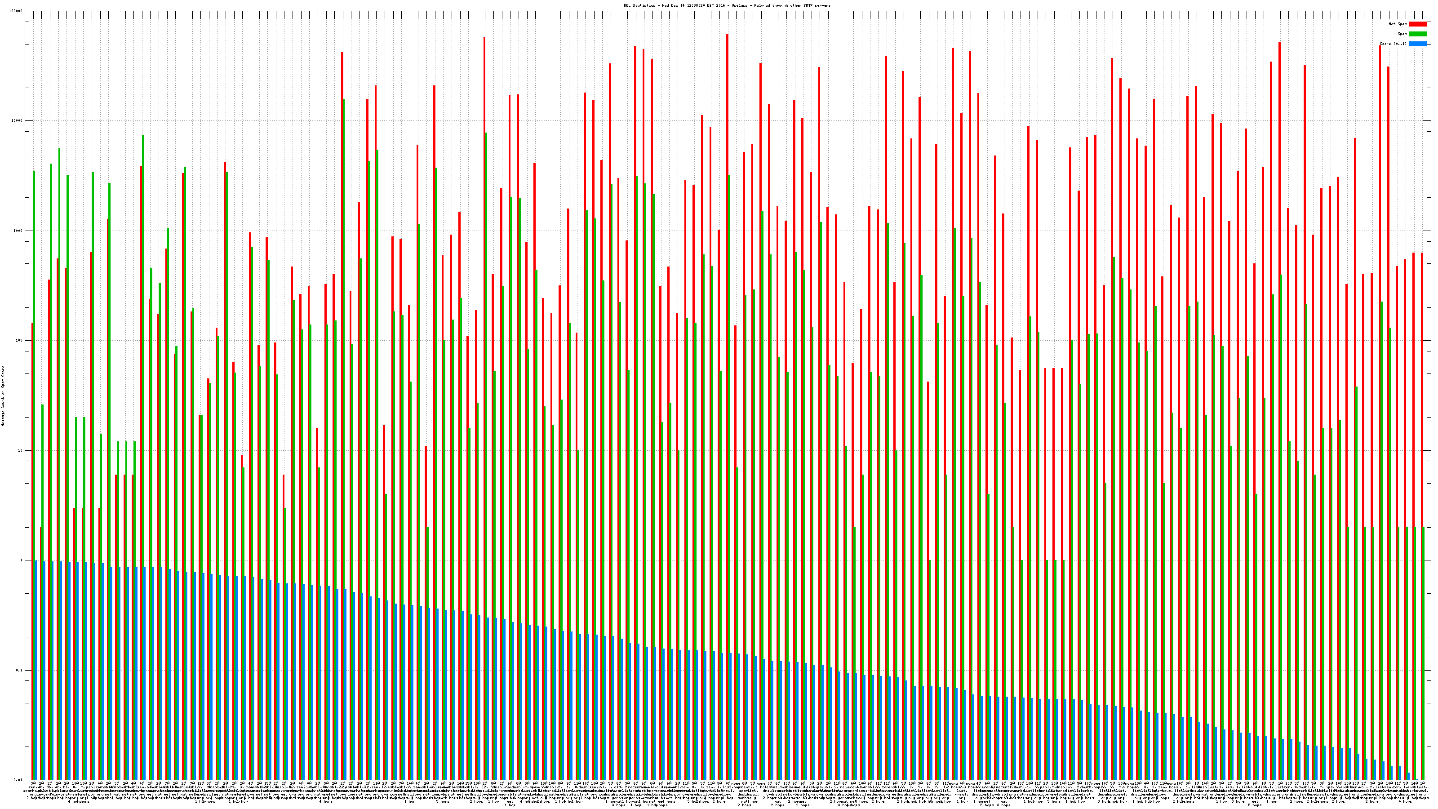1438x809 pixels.
Task: Click the 1 y-axis tick label
Action: (x=22, y=560)
